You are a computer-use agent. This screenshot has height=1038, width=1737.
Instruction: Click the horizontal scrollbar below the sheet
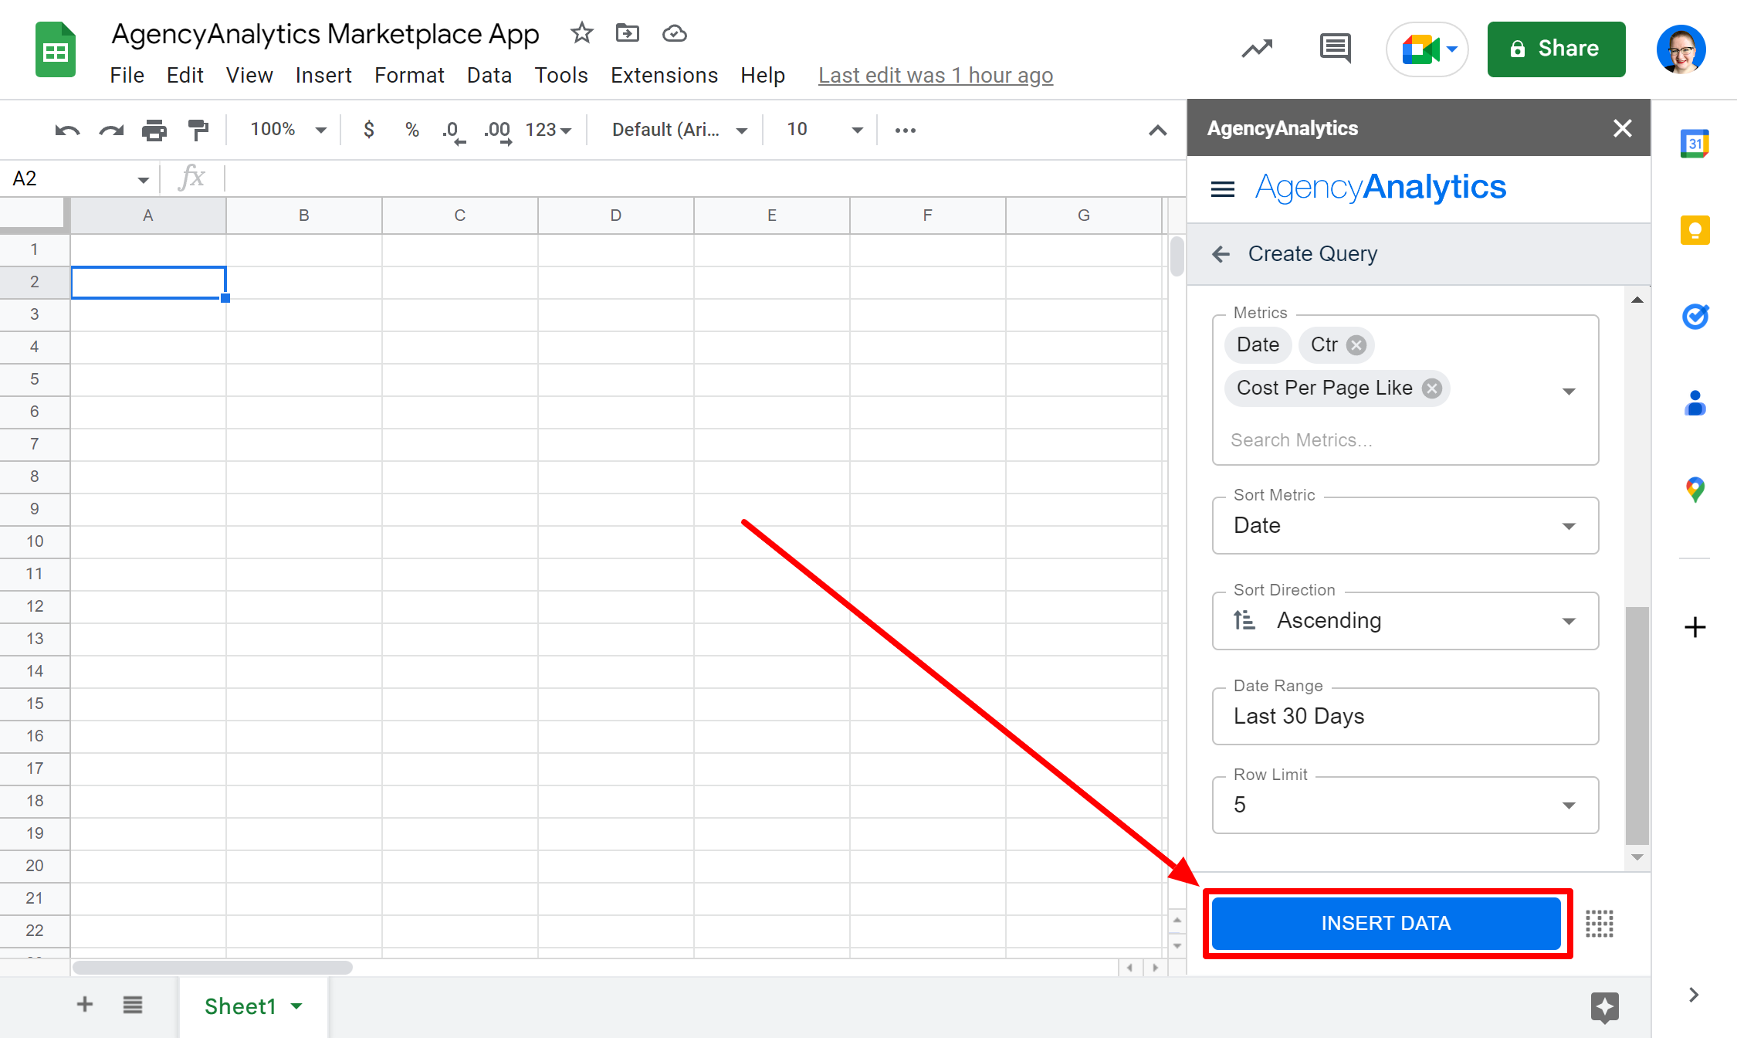pyautogui.click(x=213, y=967)
